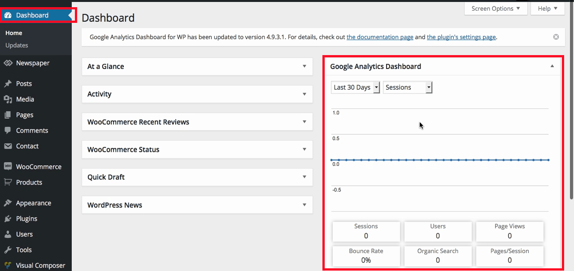Click the Pages/Session stat box
This screenshot has height=271, width=574.
510,256
